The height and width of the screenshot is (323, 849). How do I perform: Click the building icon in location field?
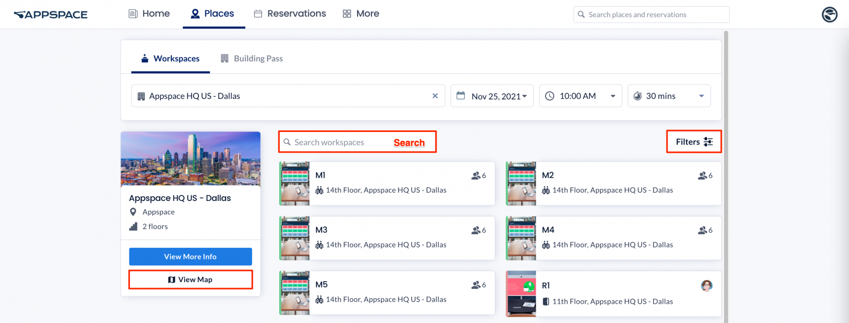[x=141, y=96]
